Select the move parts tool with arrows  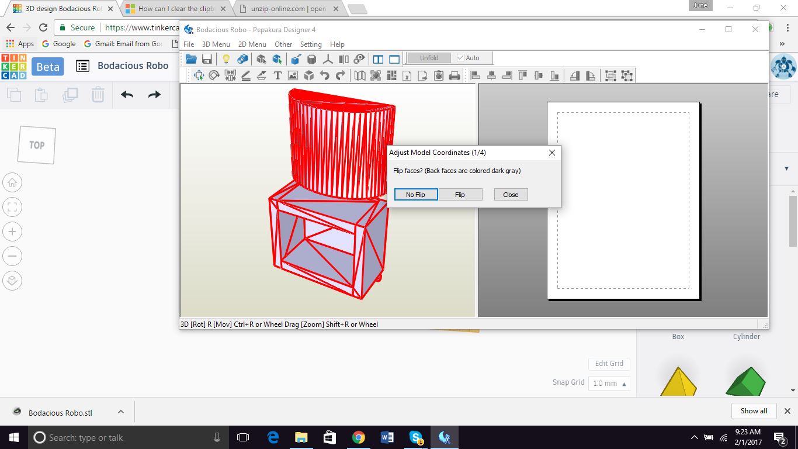[199, 75]
